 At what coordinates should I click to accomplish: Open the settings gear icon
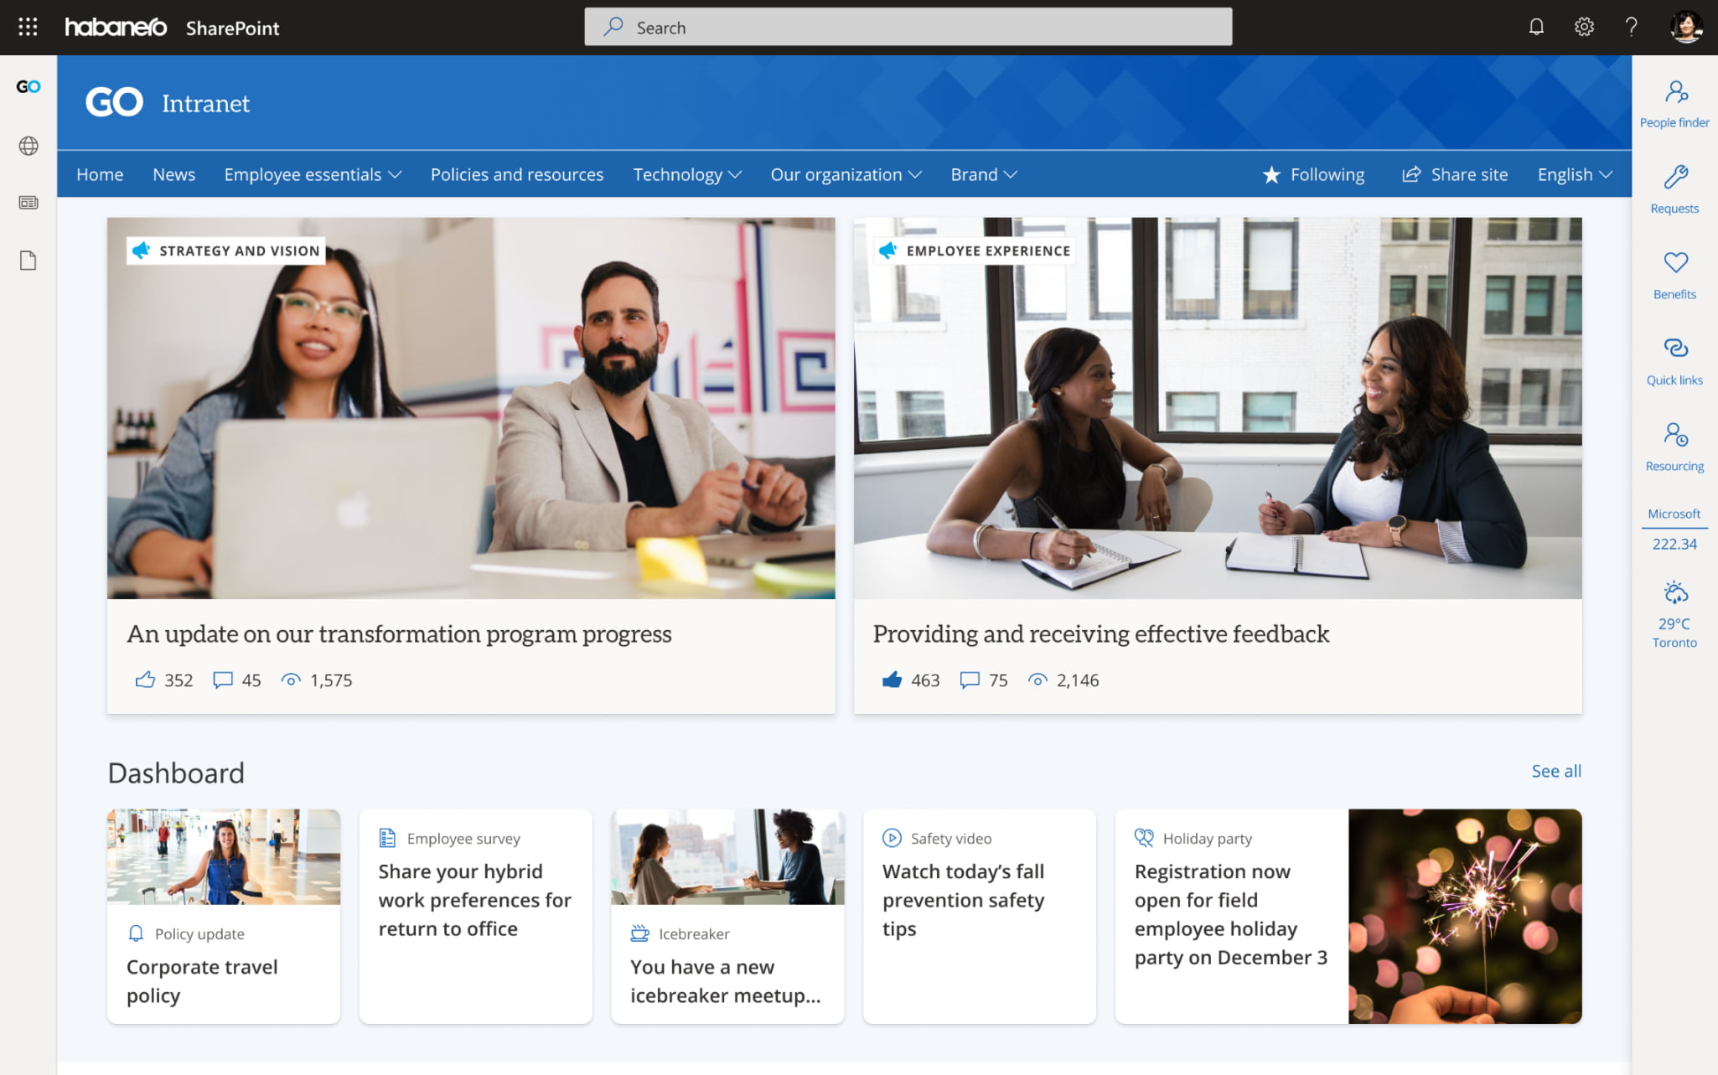tap(1583, 27)
